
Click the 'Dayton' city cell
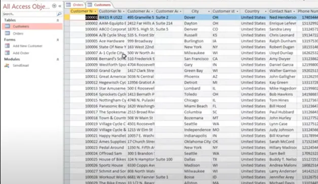pos(197,23)
